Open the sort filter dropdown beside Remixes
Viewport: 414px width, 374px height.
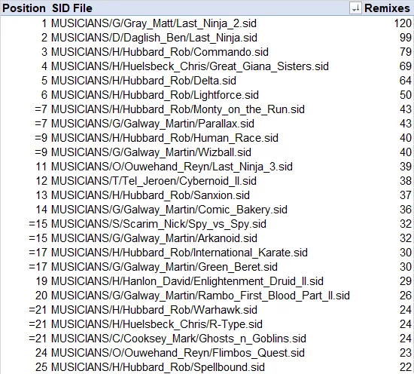[355, 8]
